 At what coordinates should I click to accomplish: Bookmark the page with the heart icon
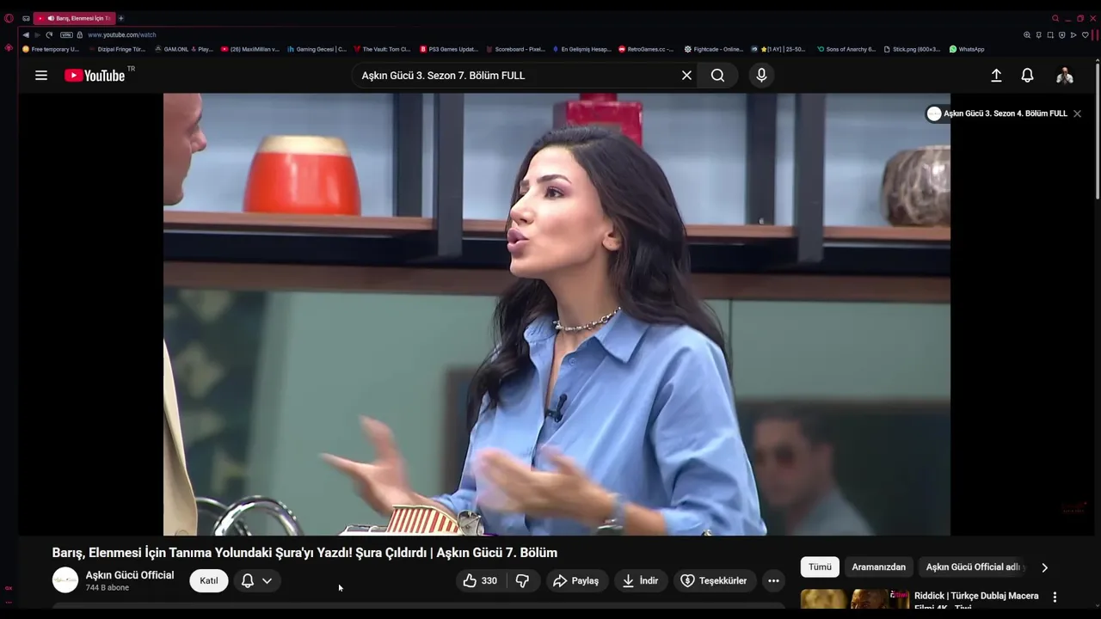(x=1086, y=35)
